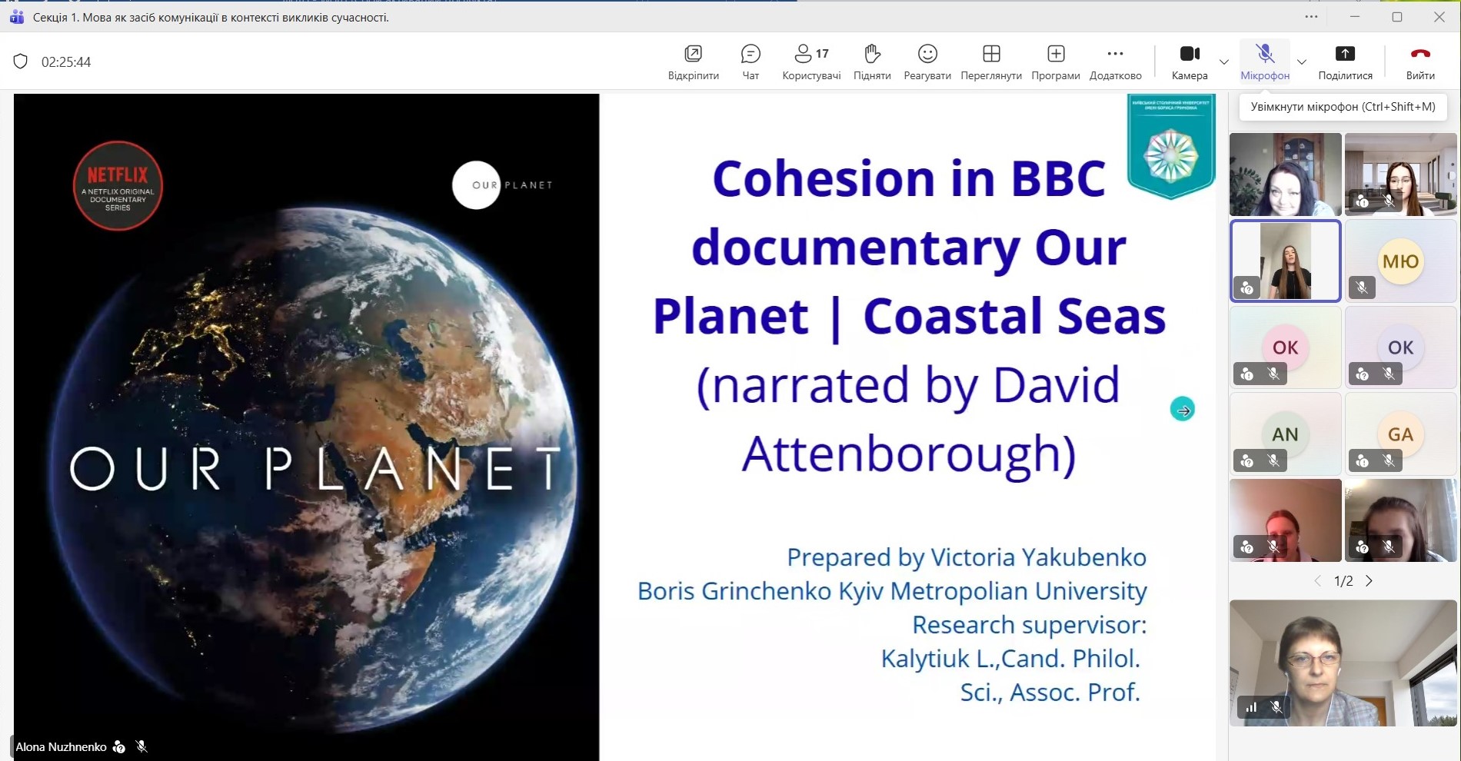This screenshot has width=1461, height=761.
Task: Select the GA participant tile
Action: click(1400, 434)
